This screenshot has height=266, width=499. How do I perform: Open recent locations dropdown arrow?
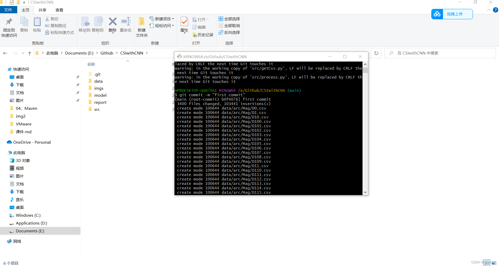pyautogui.click(x=23, y=53)
